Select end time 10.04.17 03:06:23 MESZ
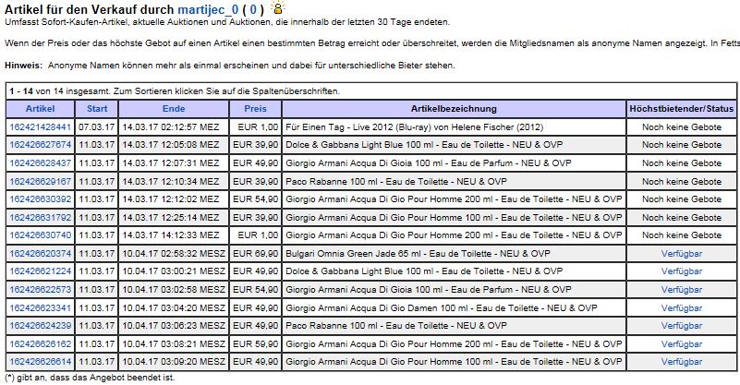The height and width of the screenshot is (385, 740). [x=174, y=326]
